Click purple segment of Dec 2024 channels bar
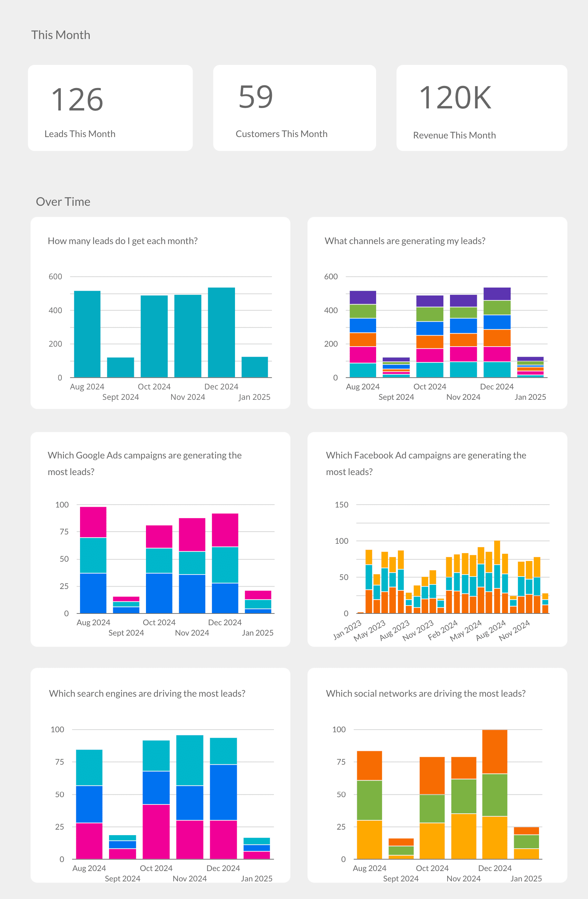Viewport: 588px width, 899px height. pos(497,294)
